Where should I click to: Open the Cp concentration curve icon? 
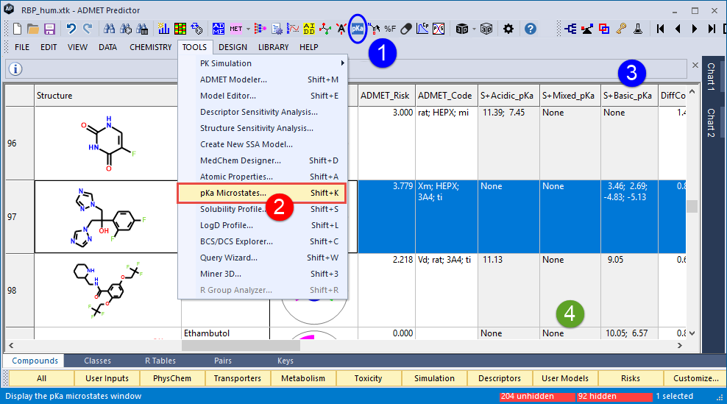pyautogui.click(x=422, y=29)
